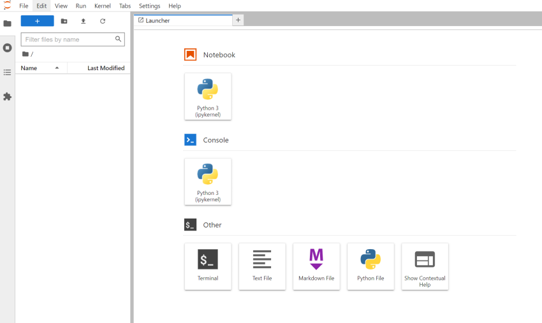Open Running Terminals and Kernels panel
This screenshot has width=542, height=323.
(7, 48)
